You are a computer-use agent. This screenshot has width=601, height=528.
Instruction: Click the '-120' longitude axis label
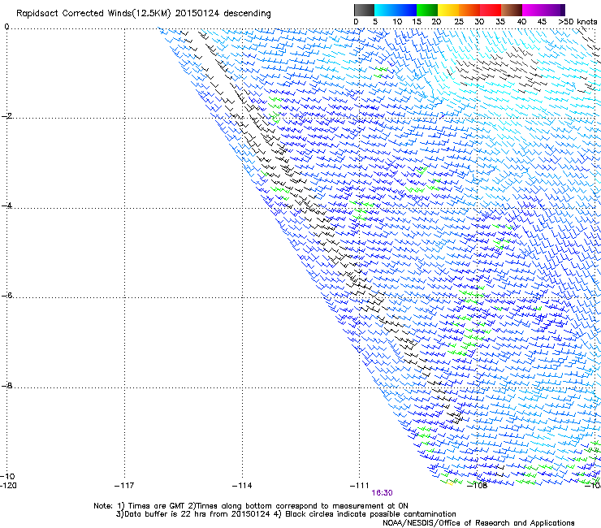8,486
